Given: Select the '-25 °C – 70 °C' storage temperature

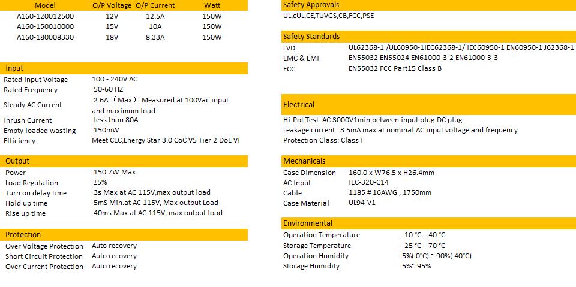Looking at the screenshot, I should 424,246.
